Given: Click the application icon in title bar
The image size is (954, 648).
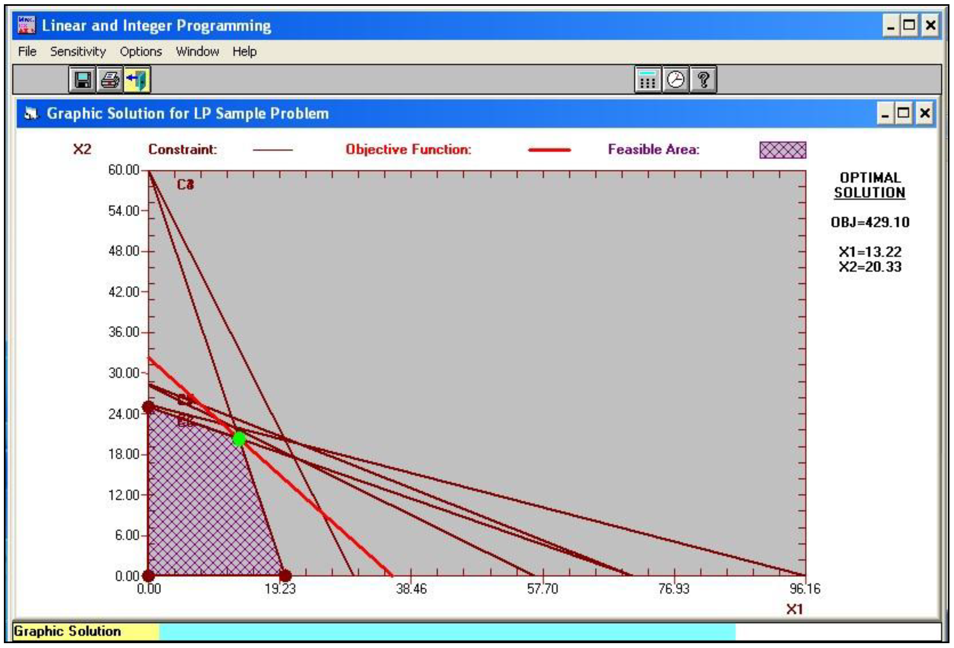Looking at the screenshot, I should click(x=27, y=26).
